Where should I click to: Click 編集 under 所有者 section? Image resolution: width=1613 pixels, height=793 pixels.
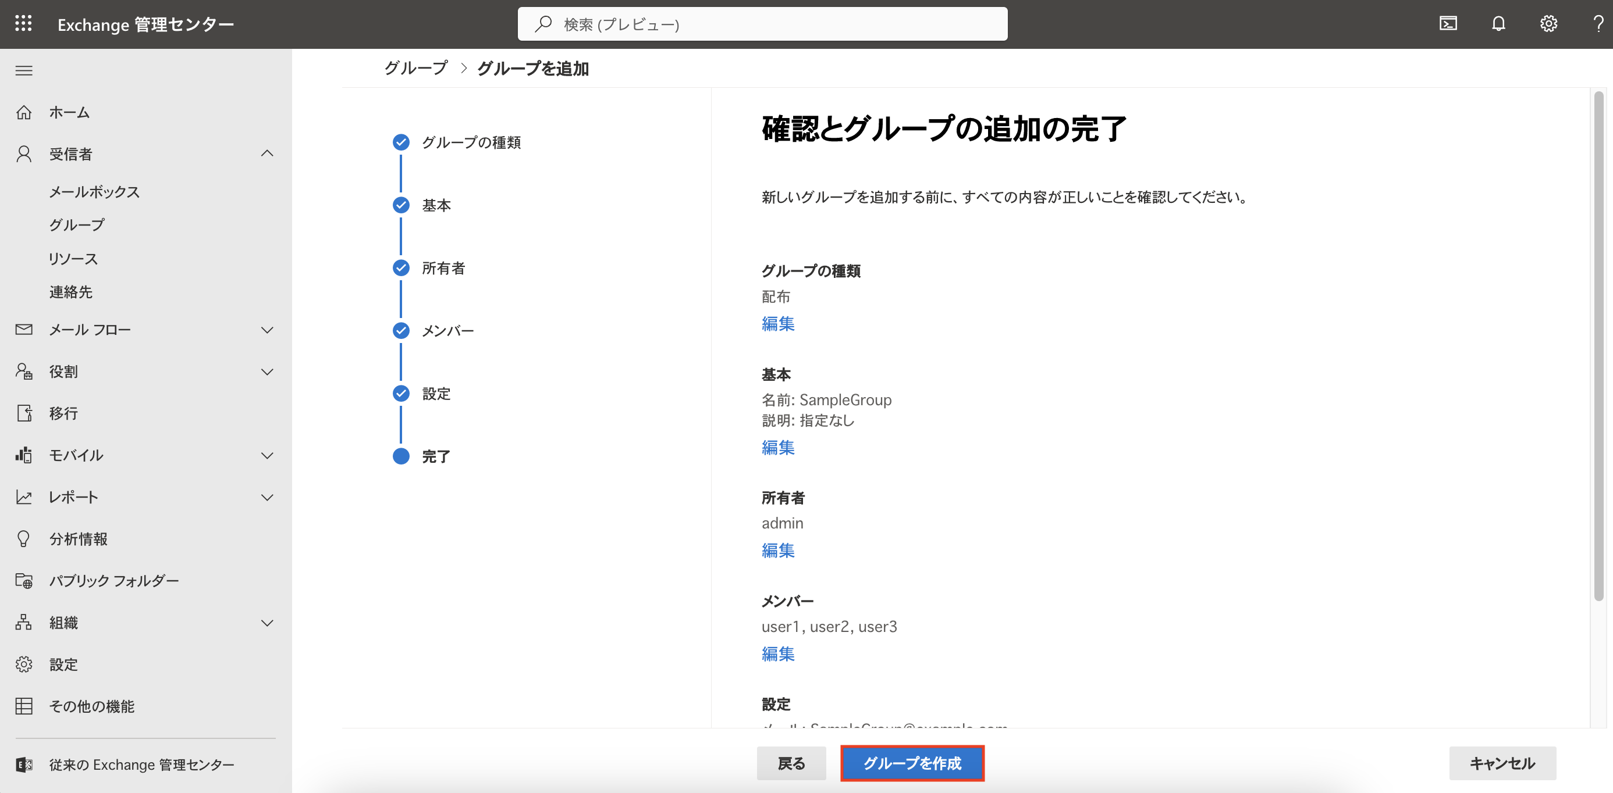tap(777, 551)
